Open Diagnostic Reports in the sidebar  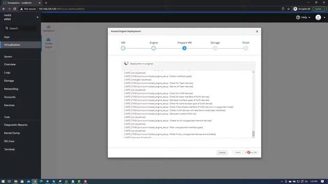[x=16, y=125]
